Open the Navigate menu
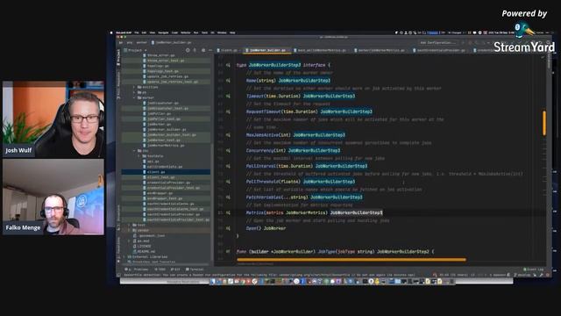Image resolution: width=561 pixels, height=316 pixels. [163, 32]
